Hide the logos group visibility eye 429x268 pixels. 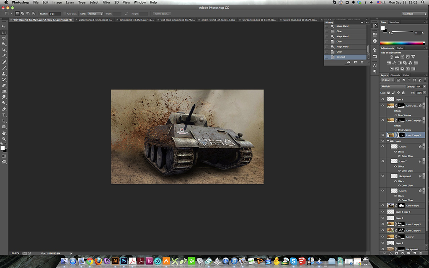[383, 141]
